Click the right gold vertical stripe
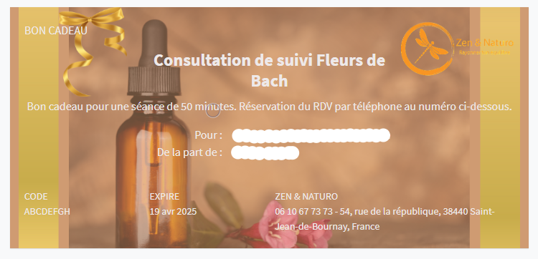 [x=500, y=127]
